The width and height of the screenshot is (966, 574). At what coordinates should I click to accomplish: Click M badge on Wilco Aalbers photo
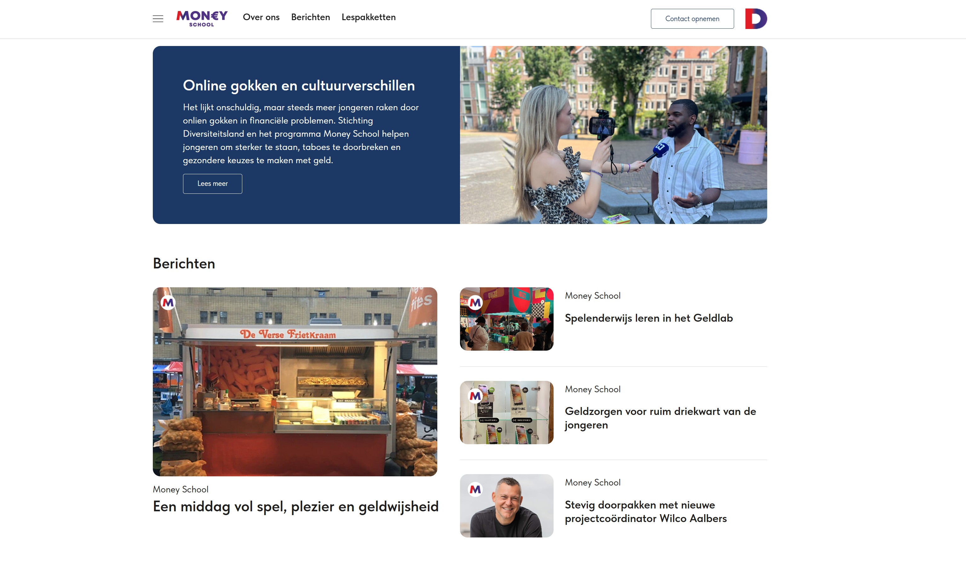coord(475,489)
